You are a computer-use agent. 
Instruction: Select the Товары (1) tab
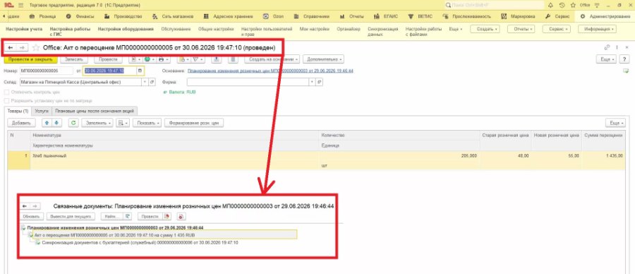tap(18, 110)
